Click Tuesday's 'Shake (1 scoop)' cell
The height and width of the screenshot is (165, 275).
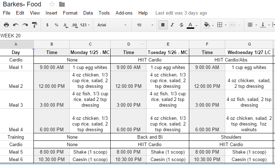point(168,152)
